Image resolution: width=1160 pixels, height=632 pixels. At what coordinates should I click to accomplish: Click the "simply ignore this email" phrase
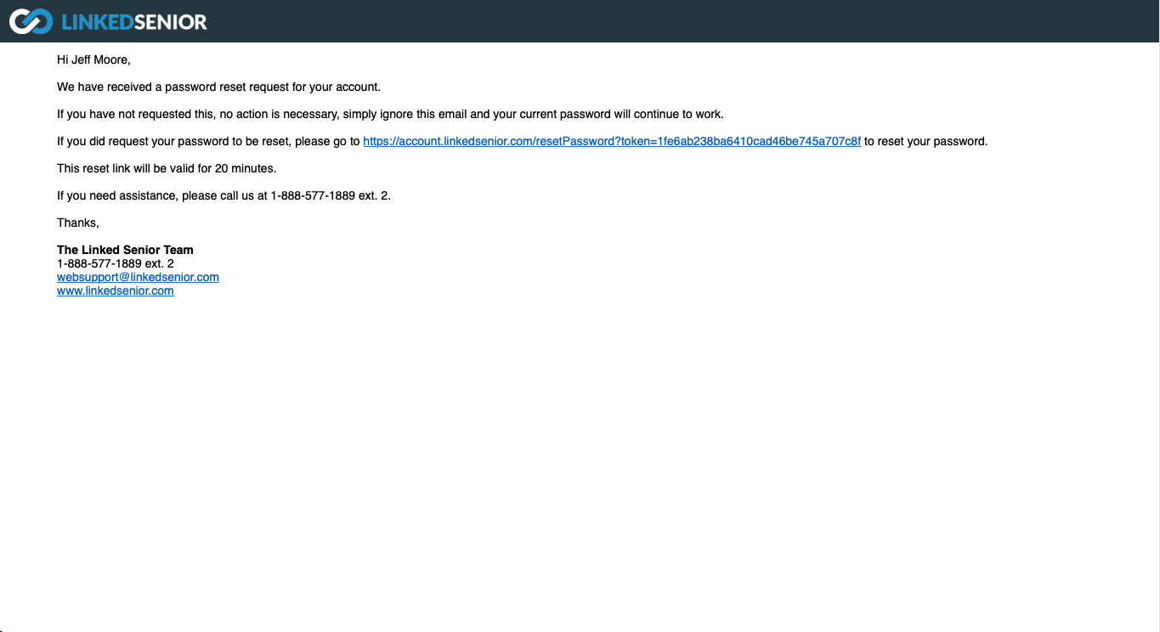click(x=405, y=114)
